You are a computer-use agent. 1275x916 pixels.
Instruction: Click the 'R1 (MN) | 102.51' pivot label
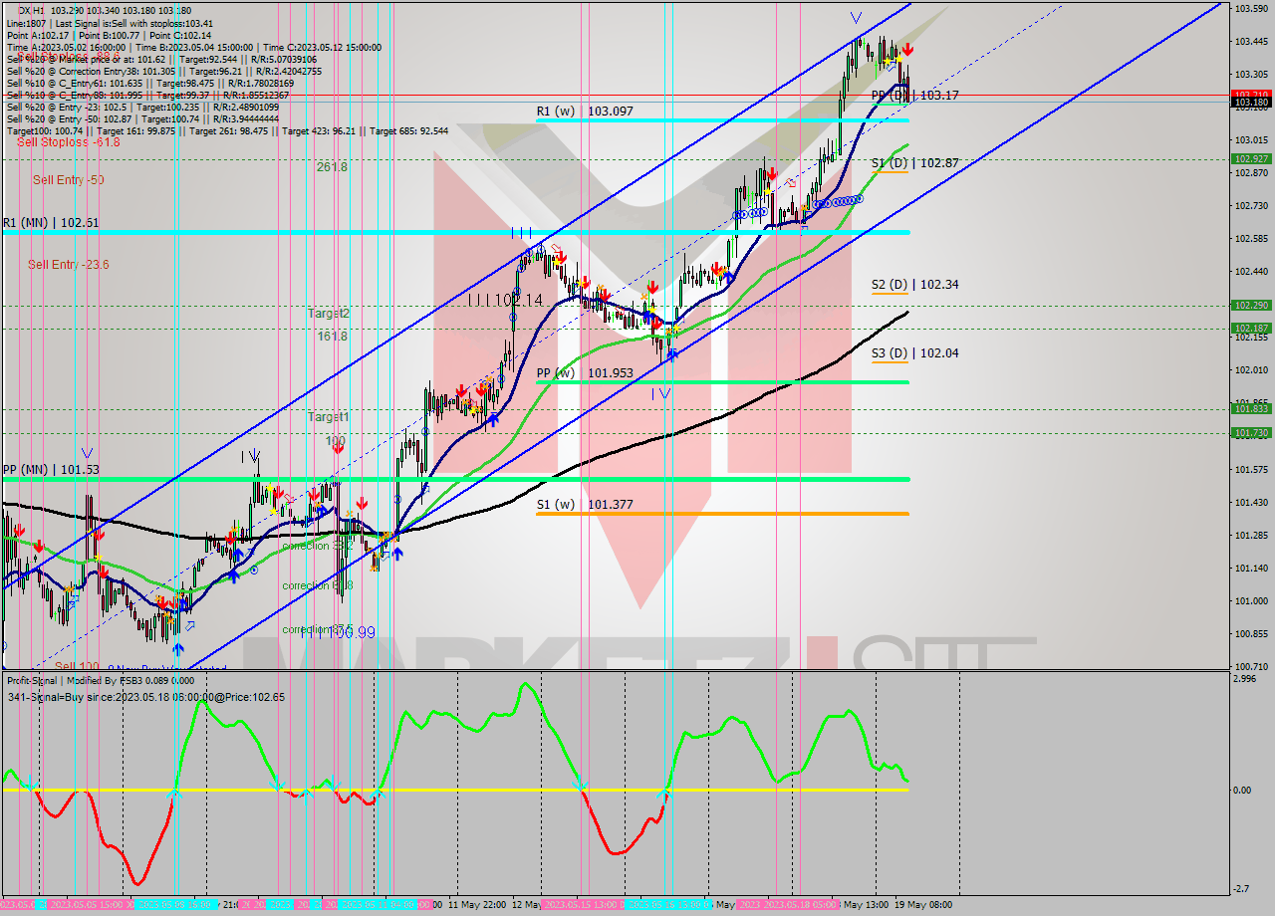(50, 223)
